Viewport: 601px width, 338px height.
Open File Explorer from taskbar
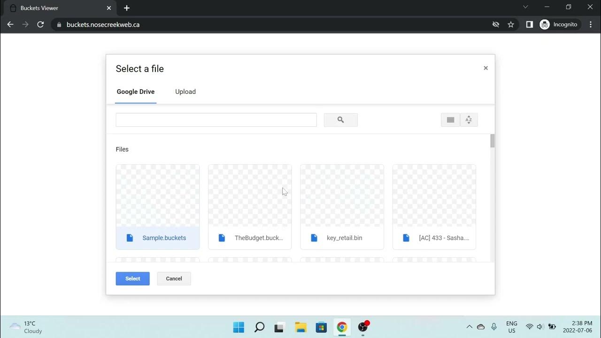click(x=300, y=327)
